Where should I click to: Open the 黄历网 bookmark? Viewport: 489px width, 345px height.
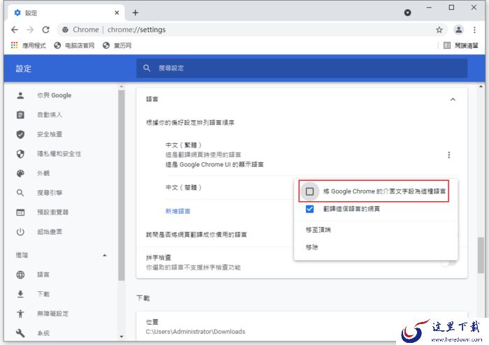pyautogui.click(x=117, y=45)
